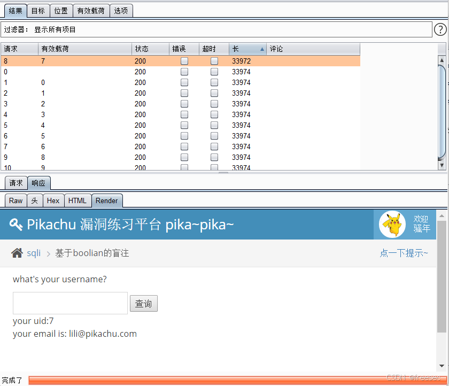Select request 4 row with payload 3

point(181,114)
